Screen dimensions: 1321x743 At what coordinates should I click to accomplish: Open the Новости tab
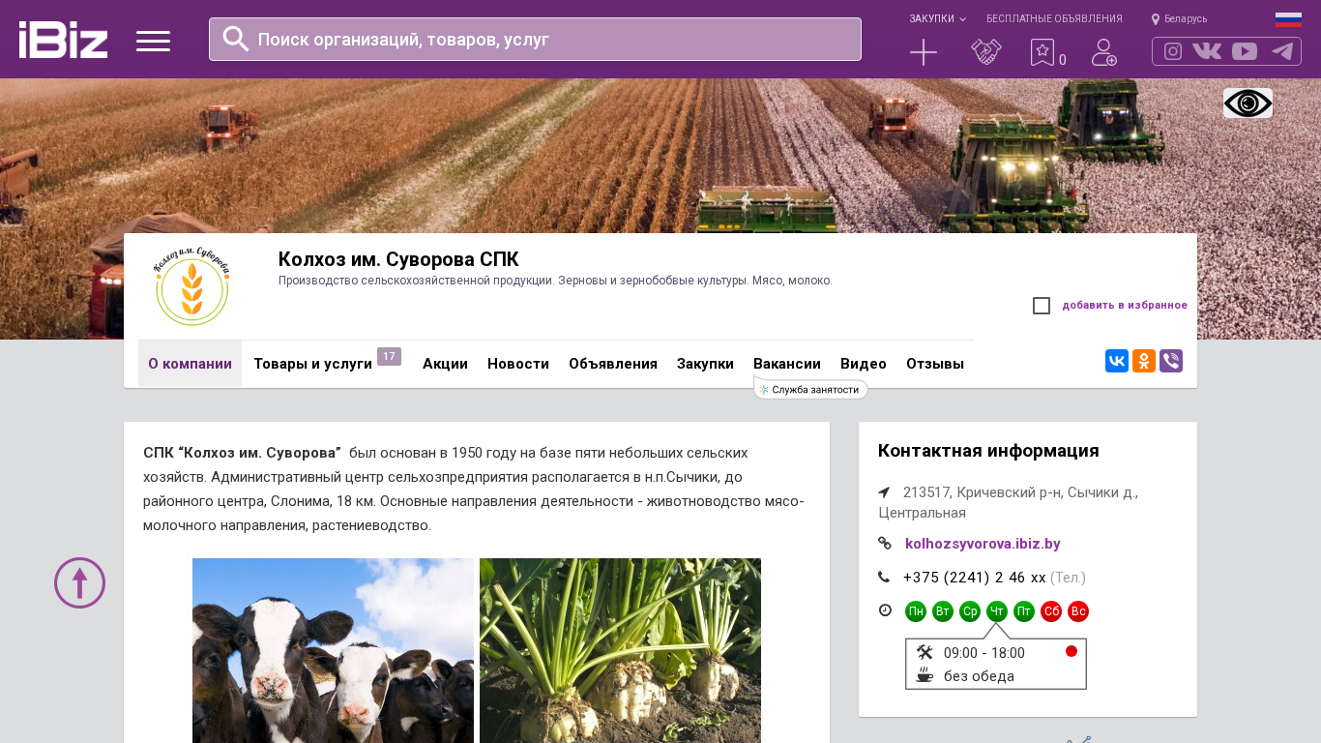coord(518,364)
